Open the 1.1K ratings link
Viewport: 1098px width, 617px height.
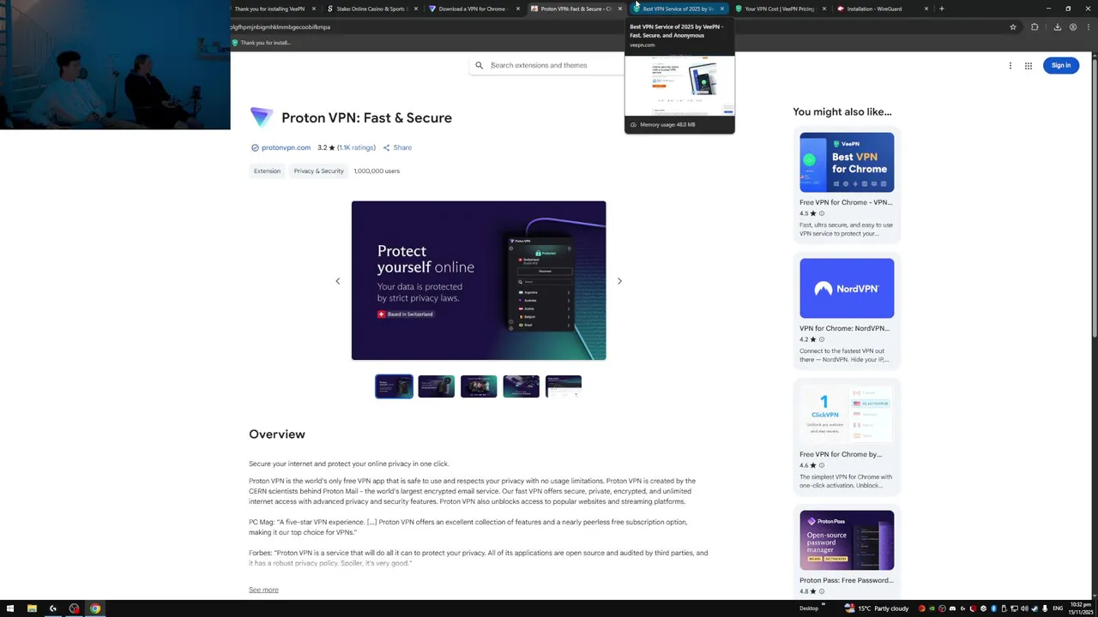(x=356, y=147)
